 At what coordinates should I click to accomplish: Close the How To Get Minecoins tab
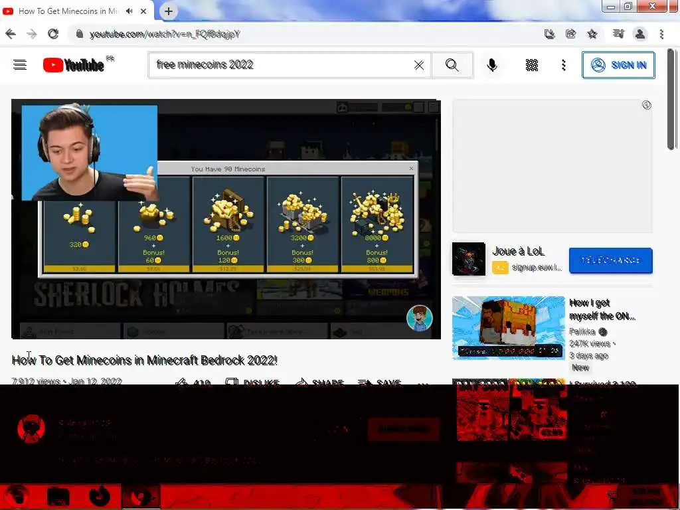click(x=143, y=11)
